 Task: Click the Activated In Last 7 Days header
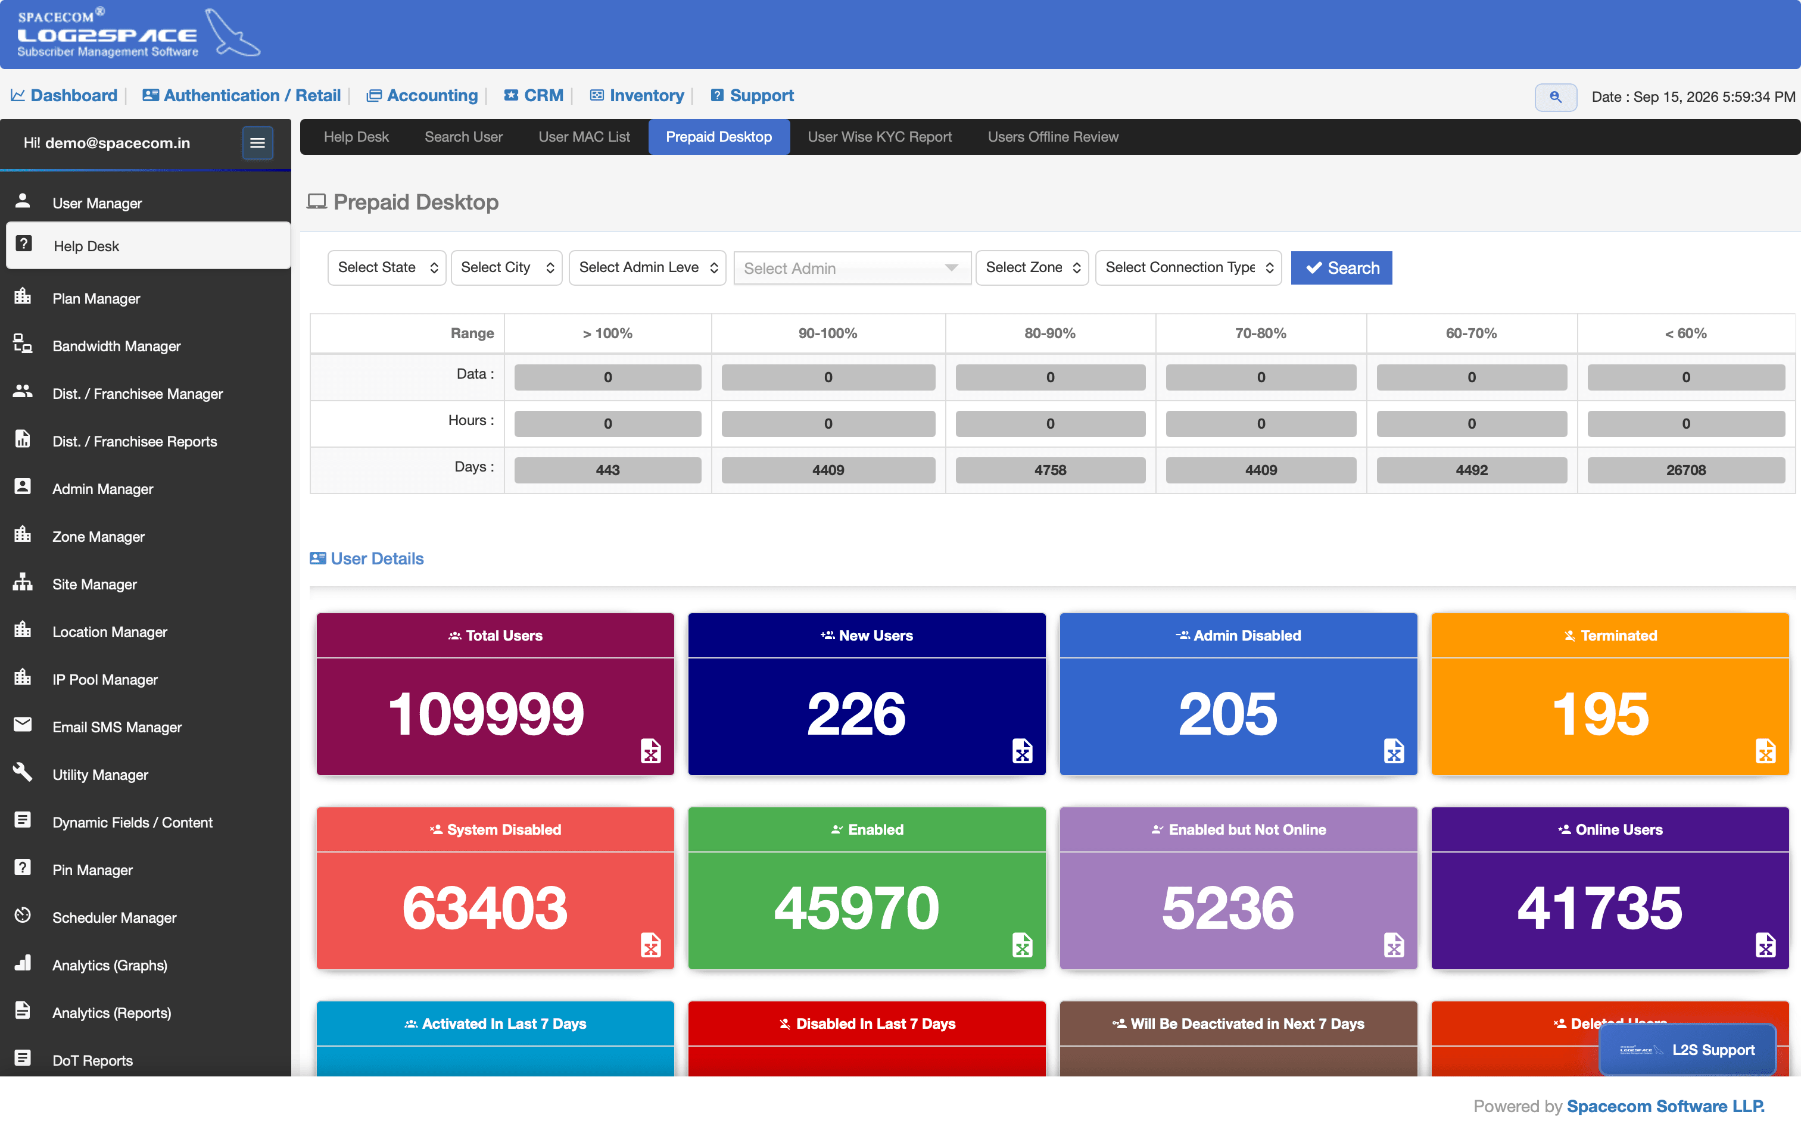tap(495, 1023)
